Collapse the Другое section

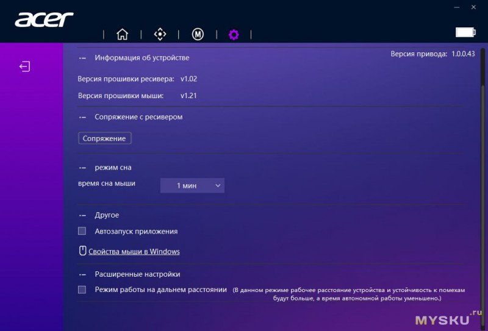tap(82, 215)
